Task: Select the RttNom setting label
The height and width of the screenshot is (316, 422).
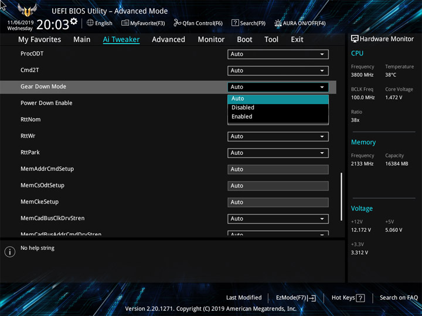Action: [x=30, y=119]
